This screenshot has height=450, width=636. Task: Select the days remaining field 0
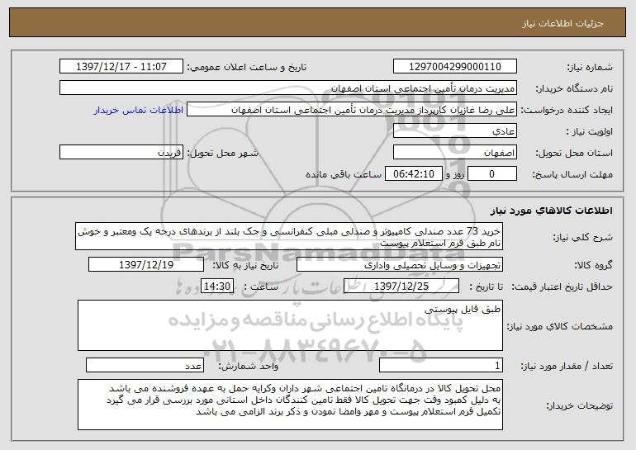click(x=492, y=174)
